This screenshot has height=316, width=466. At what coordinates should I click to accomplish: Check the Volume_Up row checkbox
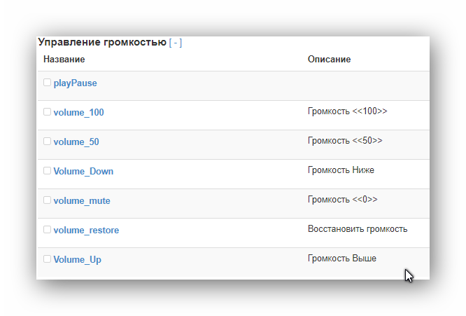coord(48,259)
